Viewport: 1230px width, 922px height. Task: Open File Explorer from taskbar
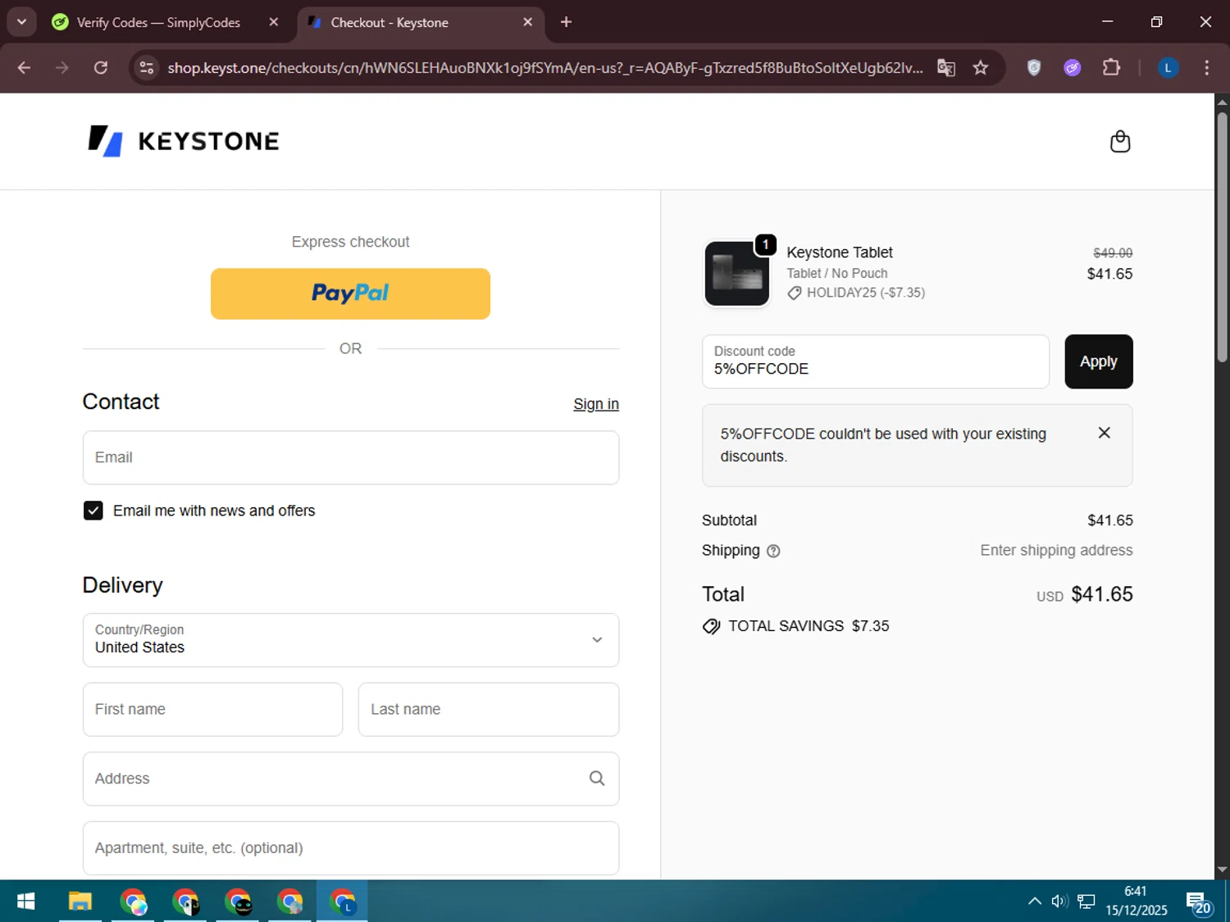click(80, 902)
